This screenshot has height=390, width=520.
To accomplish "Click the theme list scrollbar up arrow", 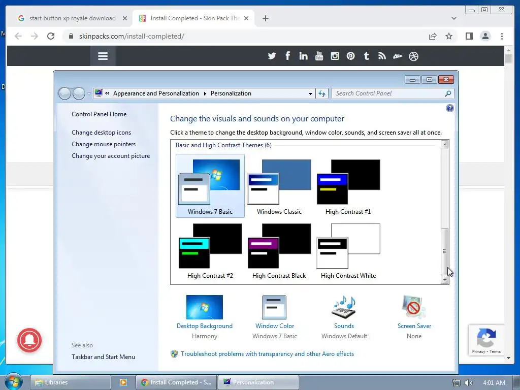I will pos(445,144).
